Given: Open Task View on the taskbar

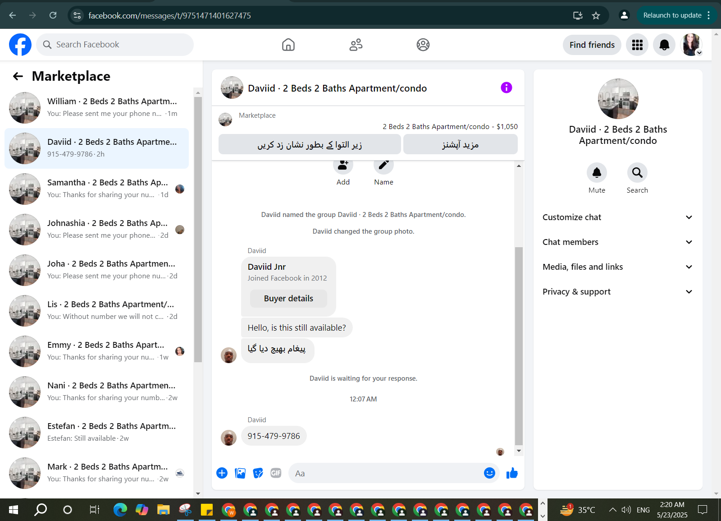Looking at the screenshot, I should point(94,510).
